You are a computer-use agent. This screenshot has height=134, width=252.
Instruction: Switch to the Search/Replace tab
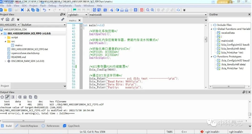click(27, 126)
